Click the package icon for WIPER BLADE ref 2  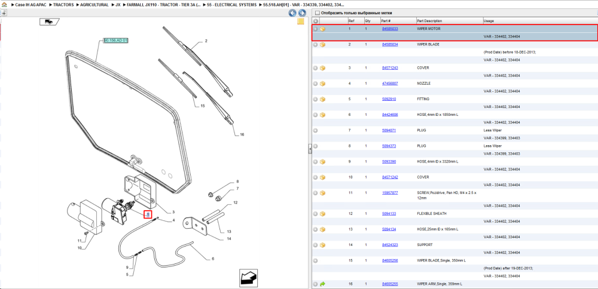[323, 45]
